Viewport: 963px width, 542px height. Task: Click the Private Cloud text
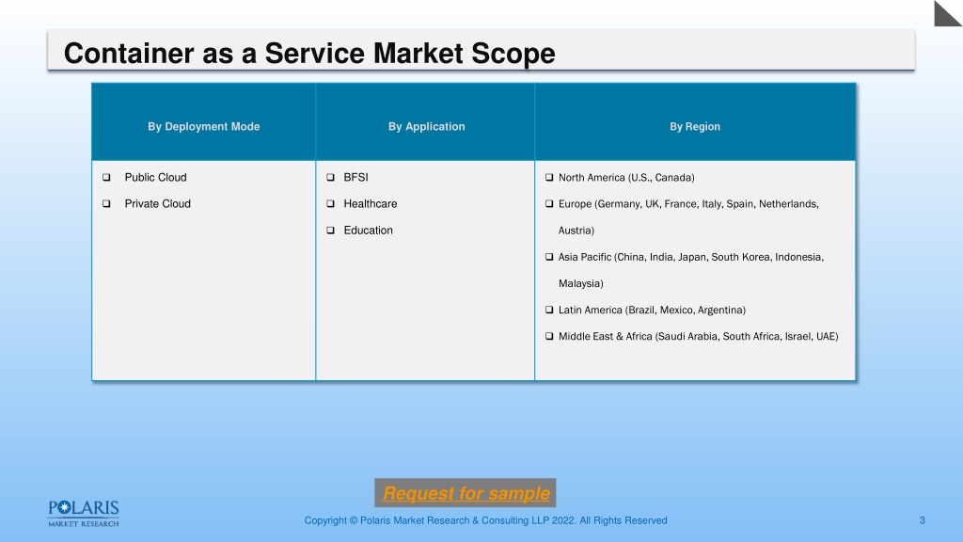coord(157,203)
